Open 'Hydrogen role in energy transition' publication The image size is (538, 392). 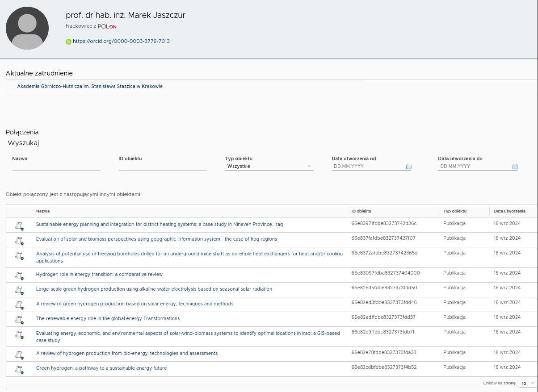pos(99,274)
